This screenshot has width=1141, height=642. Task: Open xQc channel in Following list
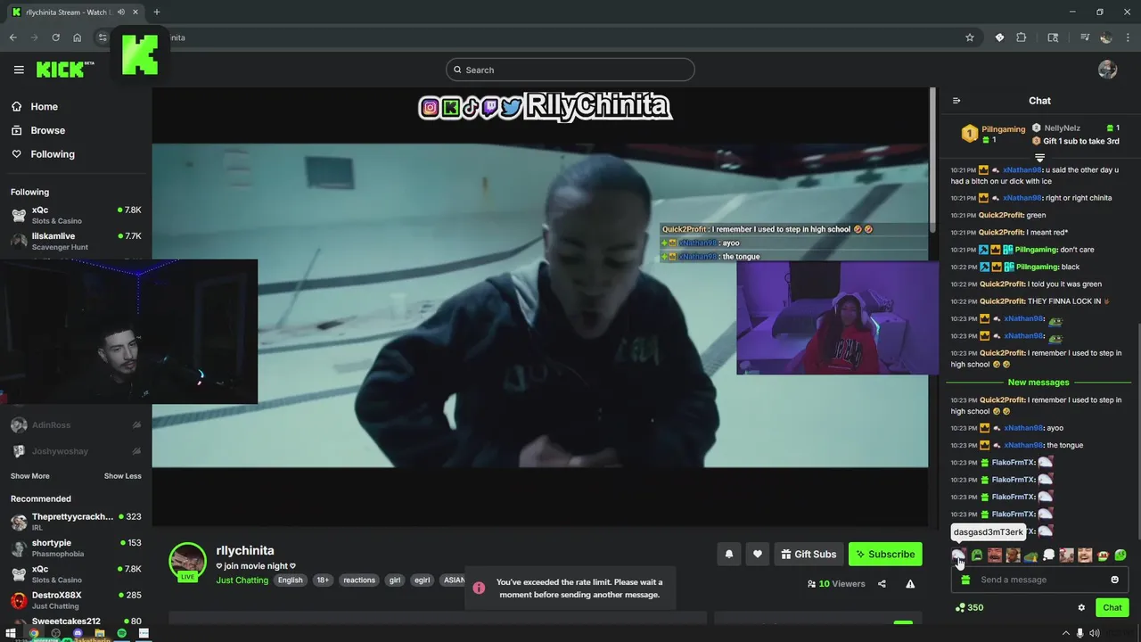click(76, 214)
